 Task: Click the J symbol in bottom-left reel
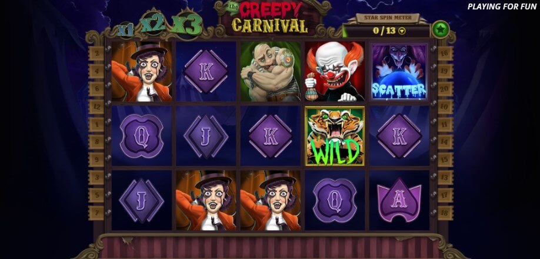click(141, 200)
